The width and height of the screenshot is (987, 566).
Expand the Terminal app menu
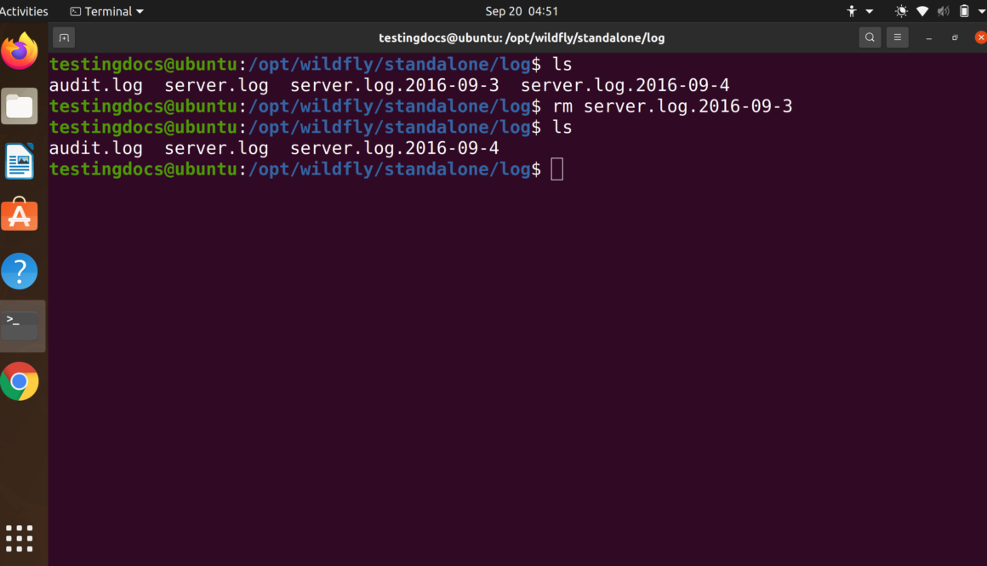(107, 11)
